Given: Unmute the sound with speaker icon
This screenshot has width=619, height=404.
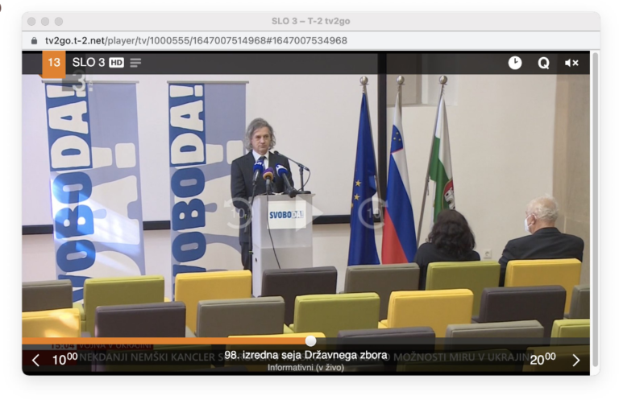Looking at the screenshot, I should click(571, 63).
